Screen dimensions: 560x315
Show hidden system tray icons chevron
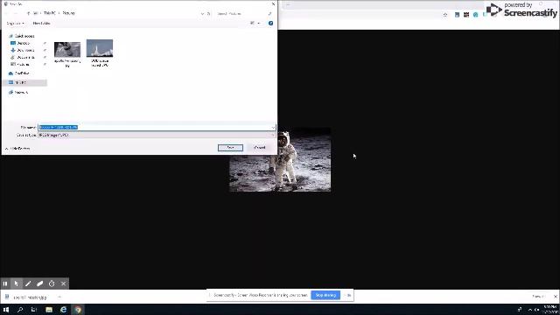(x=530, y=310)
